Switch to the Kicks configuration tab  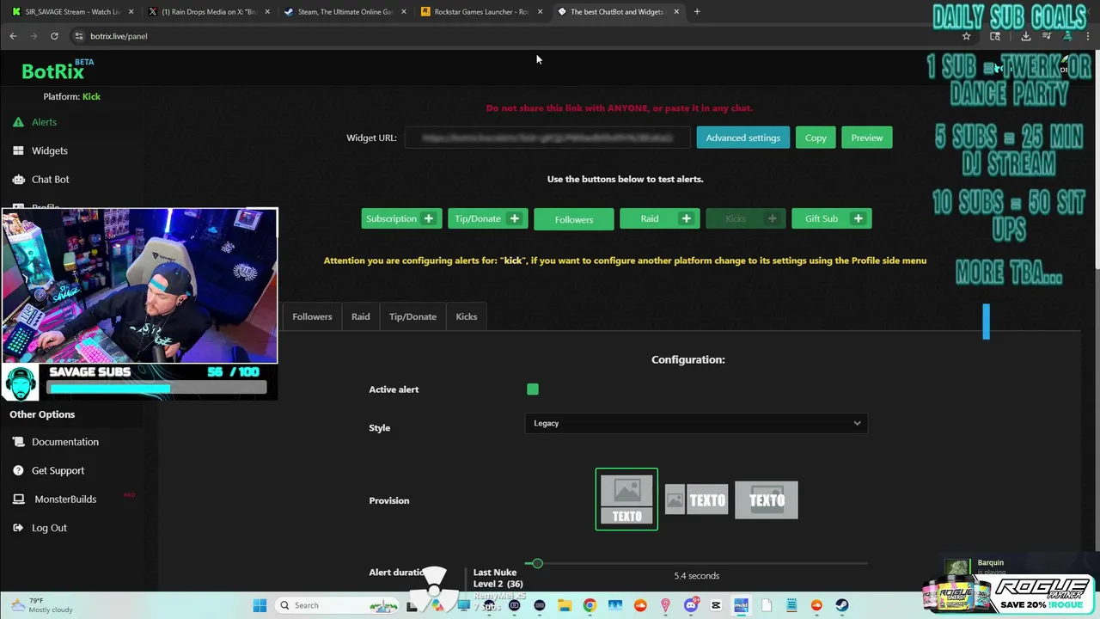(x=467, y=316)
